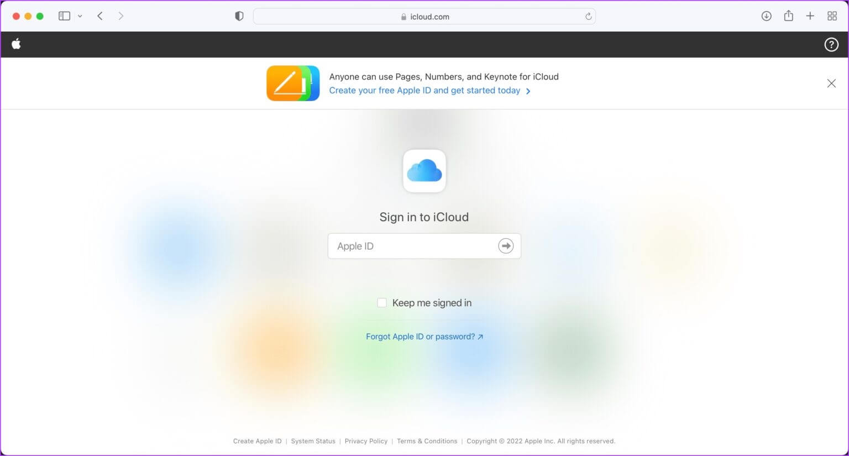The width and height of the screenshot is (849, 456).
Task: Close the Safari window red button
Action: 16,16
